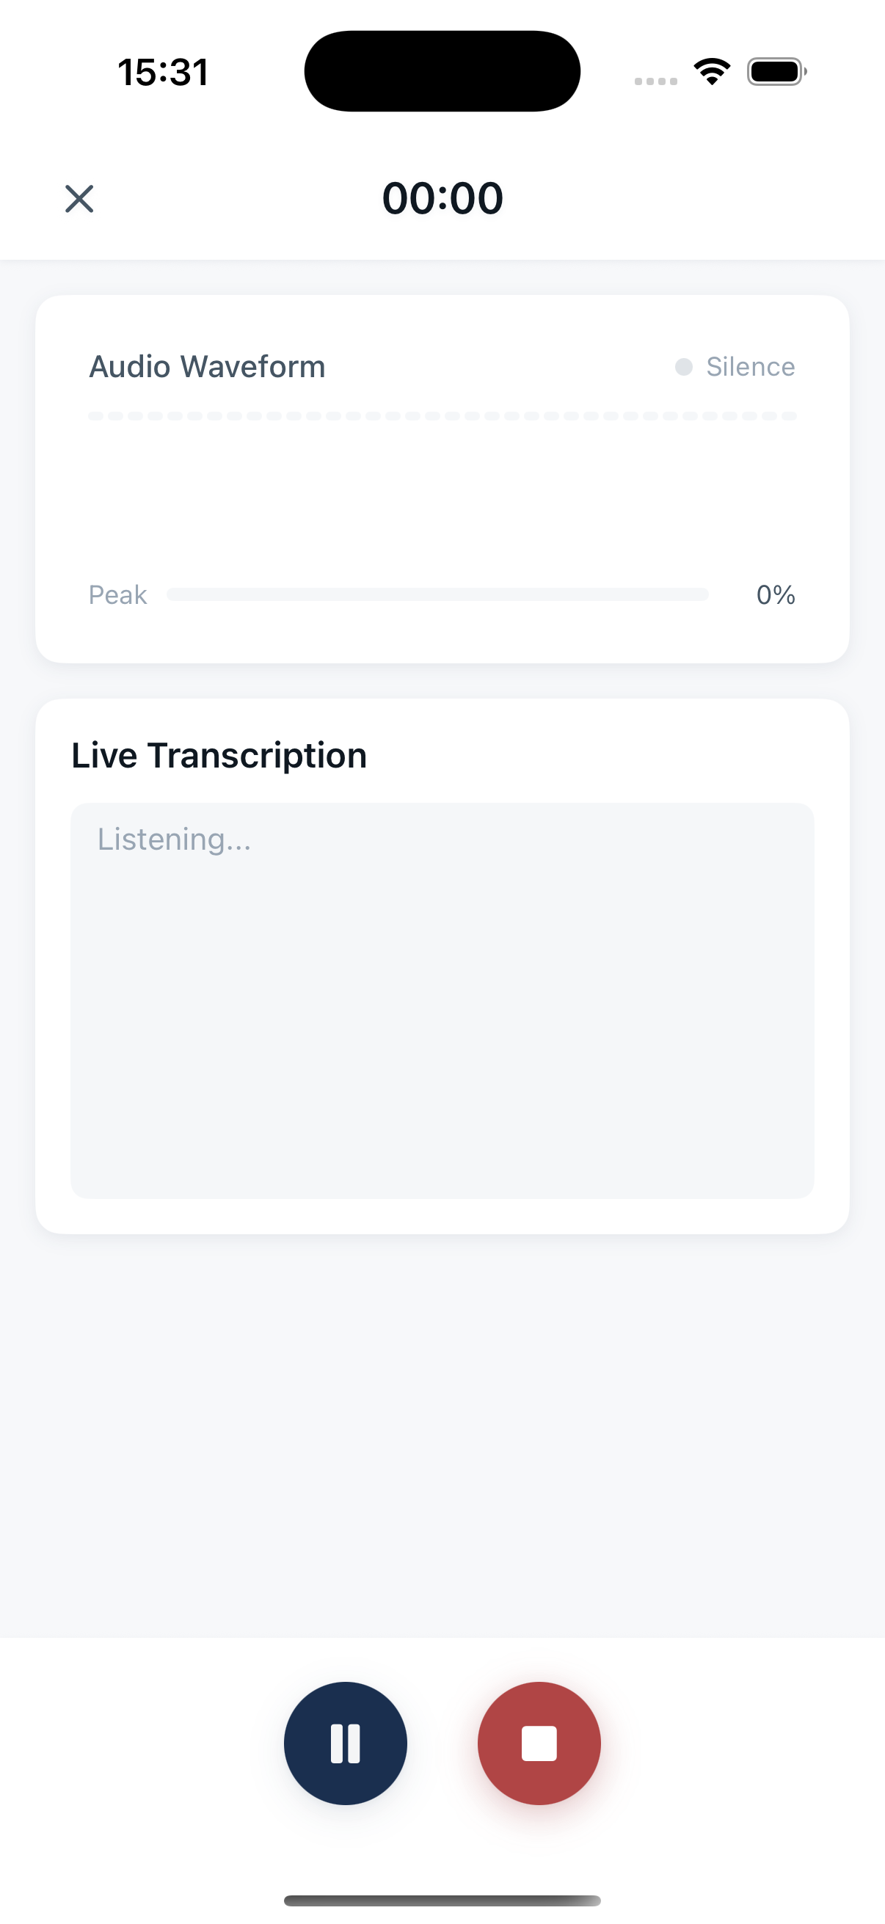Toggle the Silence detection indicator
Screen dimensions: 885x1924
point(682,367)
